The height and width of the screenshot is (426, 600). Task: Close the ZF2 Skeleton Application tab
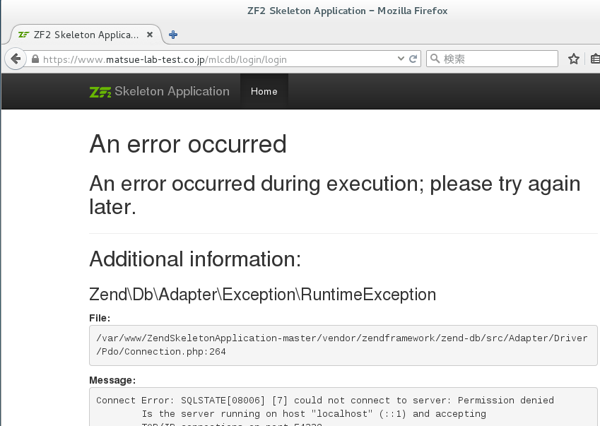tap(150, 35)
